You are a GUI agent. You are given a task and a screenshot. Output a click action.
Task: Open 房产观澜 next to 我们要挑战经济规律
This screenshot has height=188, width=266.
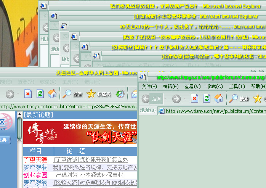[x=35, y=167]
